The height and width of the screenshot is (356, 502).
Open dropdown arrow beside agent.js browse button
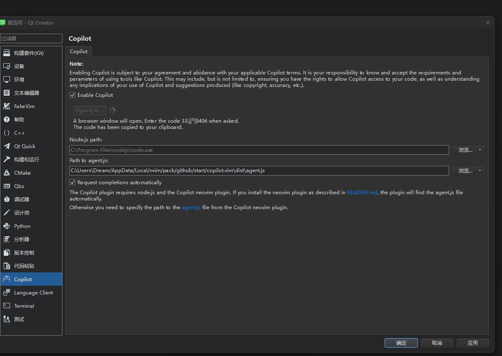[x=480, y=171]
